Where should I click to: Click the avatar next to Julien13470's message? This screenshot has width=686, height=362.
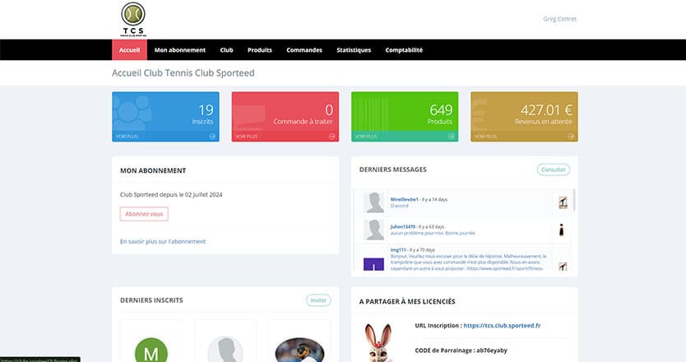pos(375,230)
